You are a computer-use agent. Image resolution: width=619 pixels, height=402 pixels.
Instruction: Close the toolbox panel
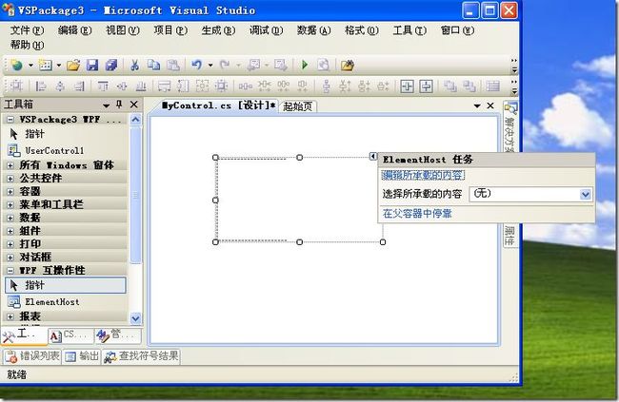click(134, 105)
